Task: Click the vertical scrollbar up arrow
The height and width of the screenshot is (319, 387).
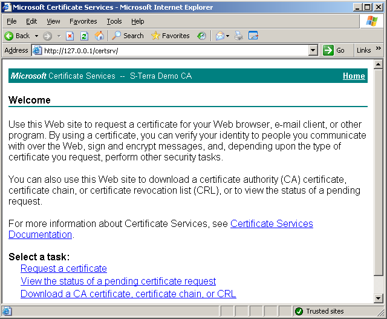Action: [x=378, y=65]
